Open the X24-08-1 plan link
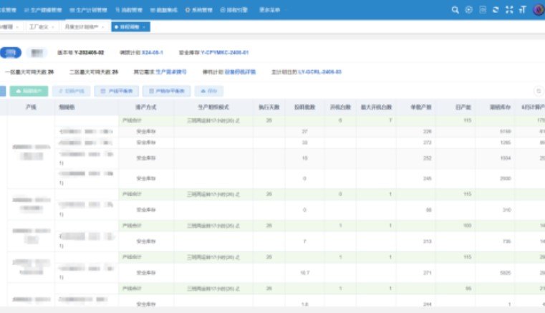 153,52
